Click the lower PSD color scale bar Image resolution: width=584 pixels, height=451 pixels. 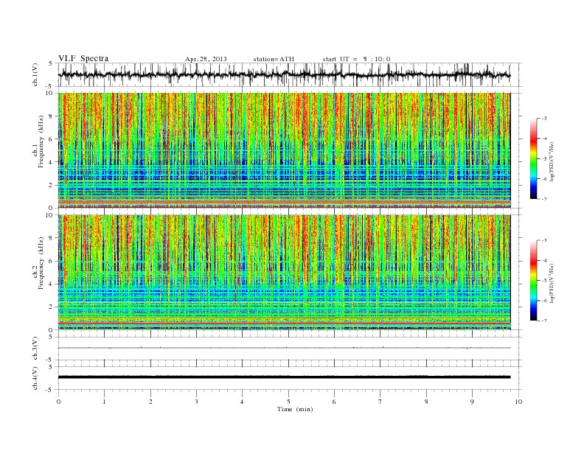click(x=533, y=280)
